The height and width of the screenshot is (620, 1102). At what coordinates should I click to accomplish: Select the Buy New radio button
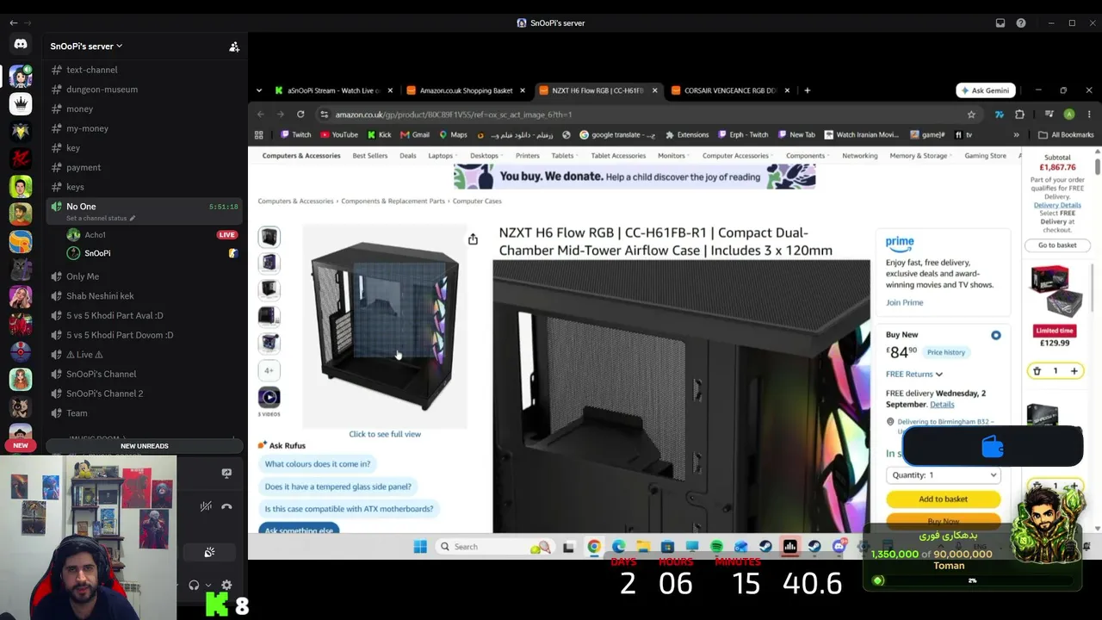click(996, 335)
